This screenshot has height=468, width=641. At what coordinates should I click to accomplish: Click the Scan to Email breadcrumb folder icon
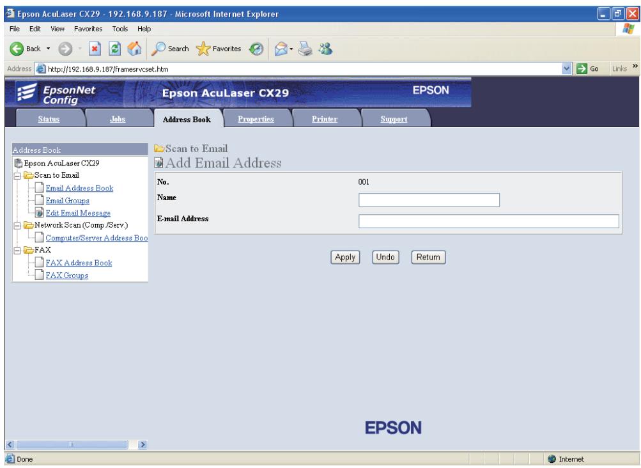coord(159,148)
